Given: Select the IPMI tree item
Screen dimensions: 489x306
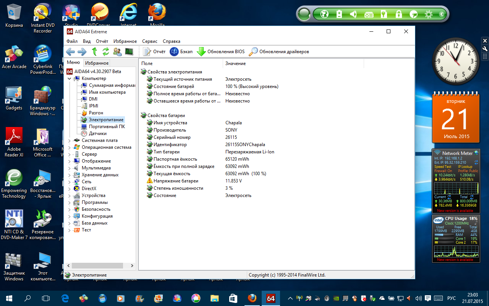Looking at the screenshot, I should pyautogui.click(x=90, y=106).
